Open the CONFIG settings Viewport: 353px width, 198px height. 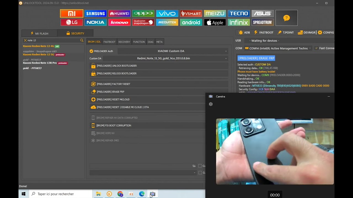tap(326, 32)
